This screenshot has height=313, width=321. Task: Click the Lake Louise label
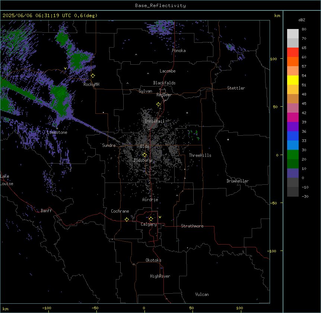coord(6,180)
